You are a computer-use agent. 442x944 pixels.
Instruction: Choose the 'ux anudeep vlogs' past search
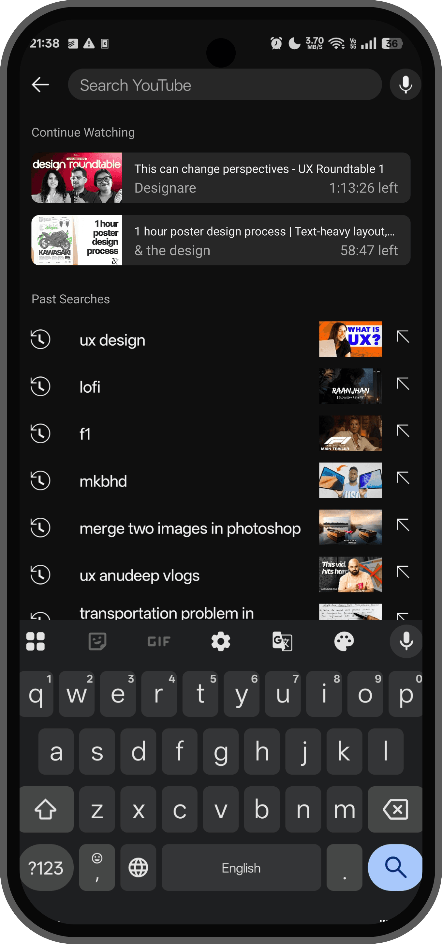(x=140, y=575)
